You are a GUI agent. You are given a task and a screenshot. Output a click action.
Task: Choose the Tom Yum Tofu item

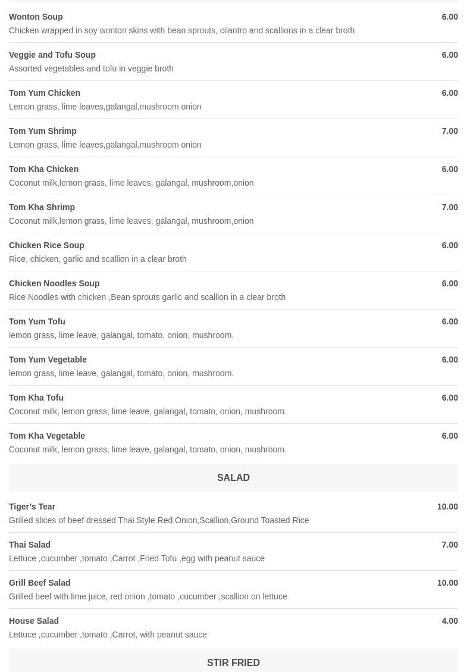[37, 321]
